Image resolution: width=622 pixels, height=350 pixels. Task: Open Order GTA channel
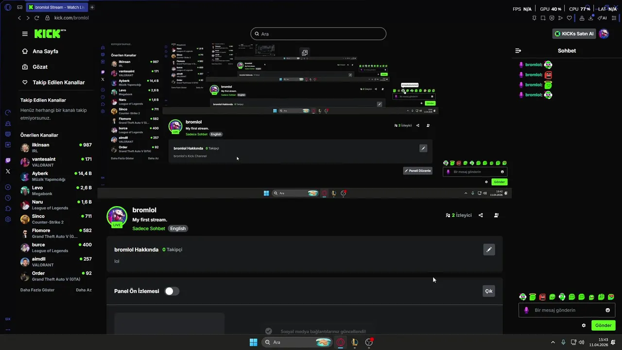point(56,276)
